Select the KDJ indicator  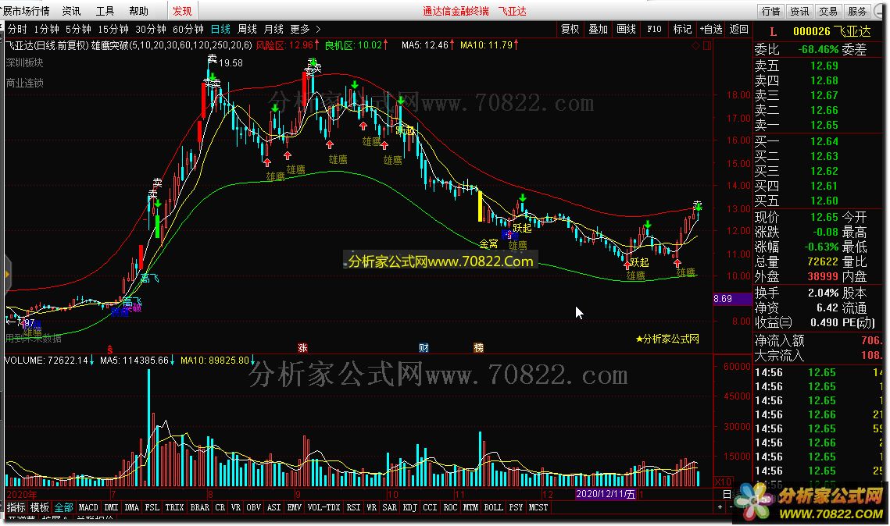tap(409, 507)
